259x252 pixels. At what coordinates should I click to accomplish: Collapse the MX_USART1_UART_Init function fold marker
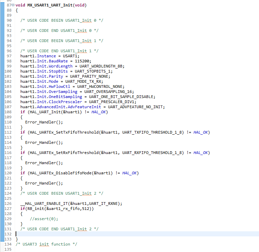point(13,5)
